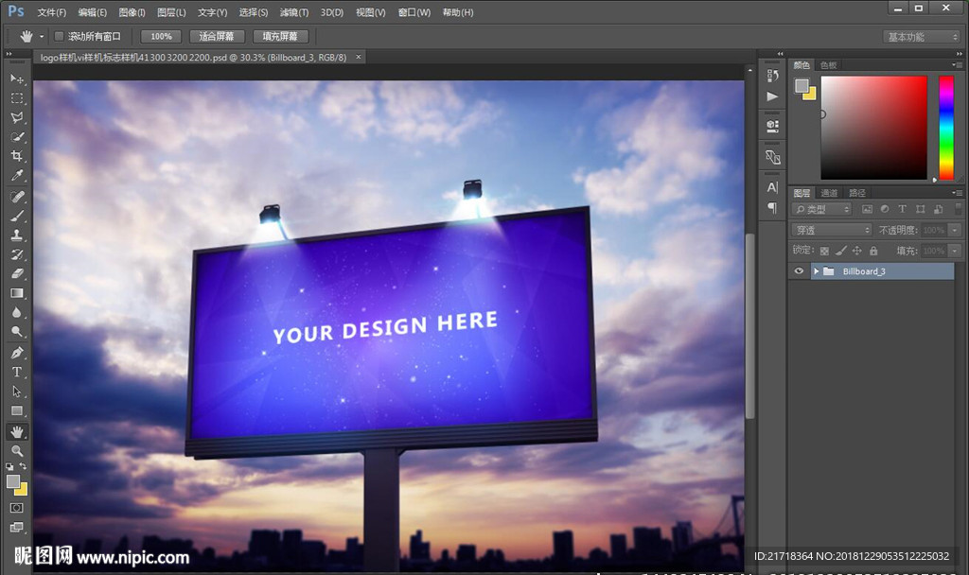Viewport: 969px width, 575px height.
Task: Open the History panel icon
Action: click(773, 76)
